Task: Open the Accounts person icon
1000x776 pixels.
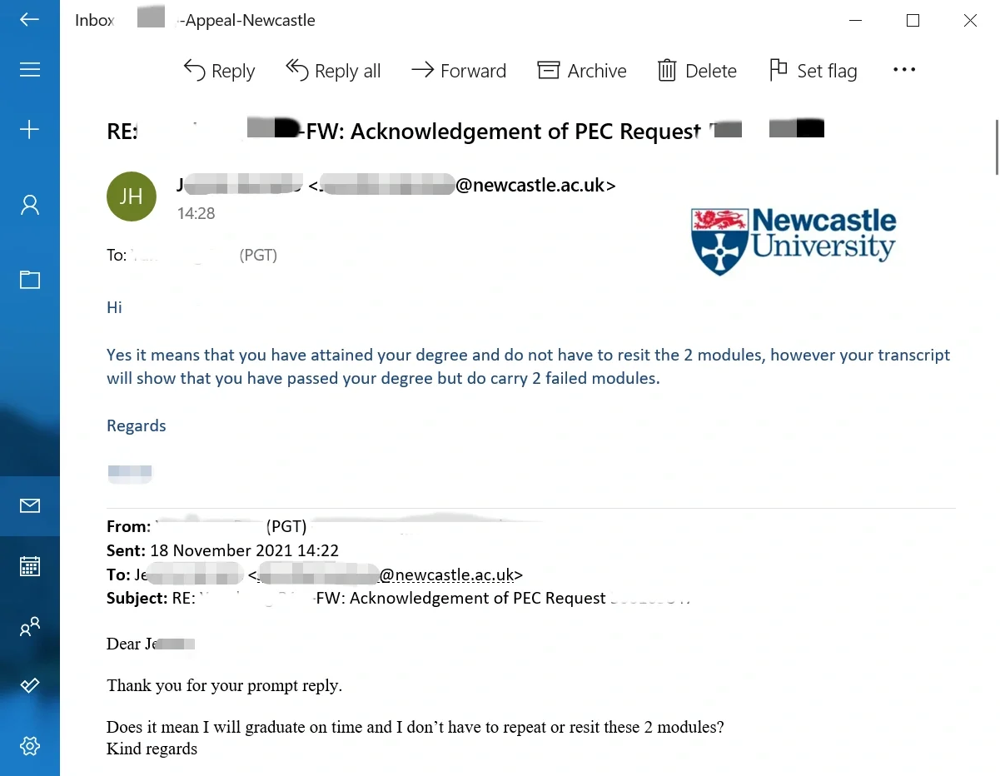Action: click(30, 205)
